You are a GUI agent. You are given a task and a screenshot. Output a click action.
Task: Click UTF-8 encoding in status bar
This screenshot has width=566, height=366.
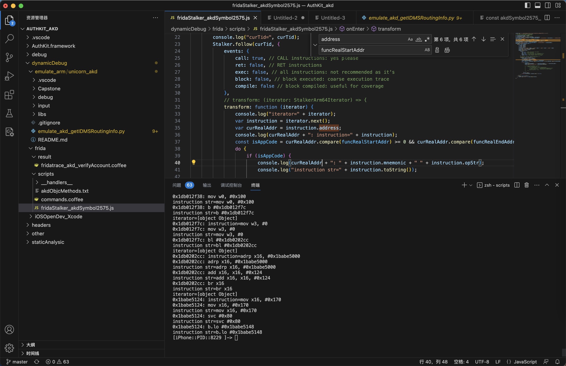[482, 362]
